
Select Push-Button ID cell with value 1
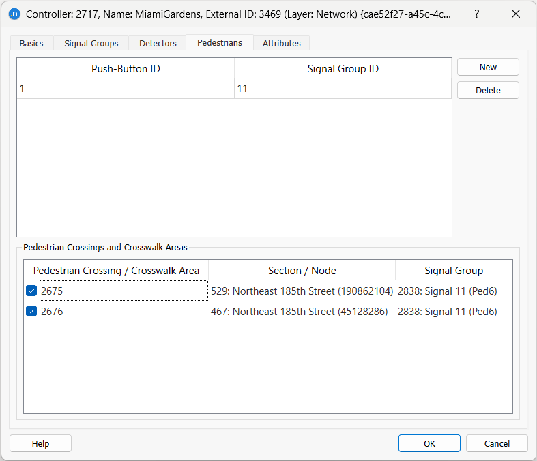click(126, 89)
